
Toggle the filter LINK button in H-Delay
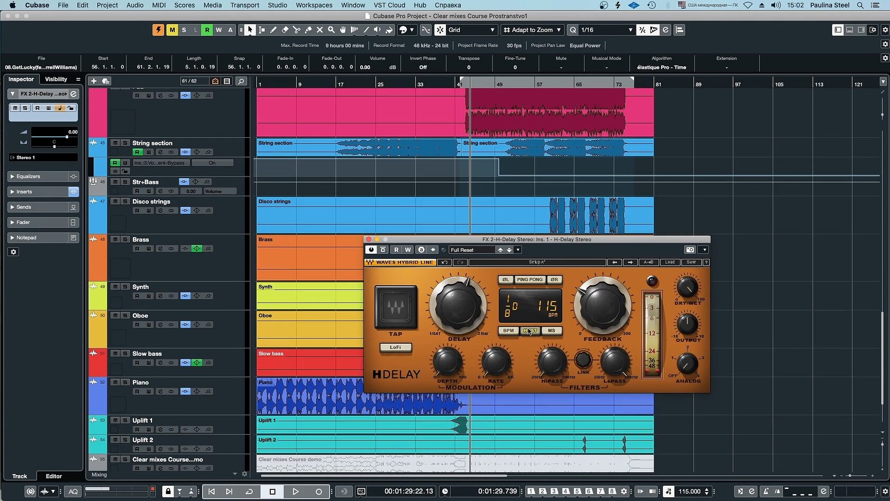pos(583,360)
